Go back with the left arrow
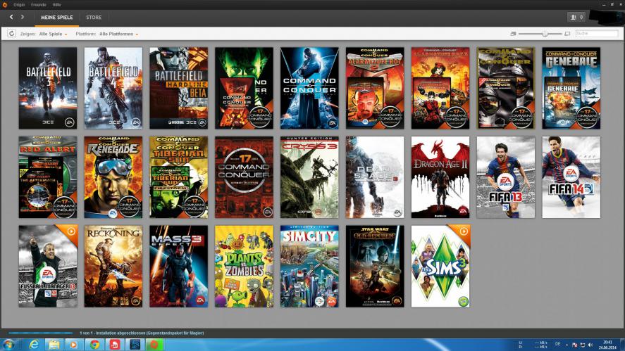The width and height of the screenshot is (625, 351). 11,17
